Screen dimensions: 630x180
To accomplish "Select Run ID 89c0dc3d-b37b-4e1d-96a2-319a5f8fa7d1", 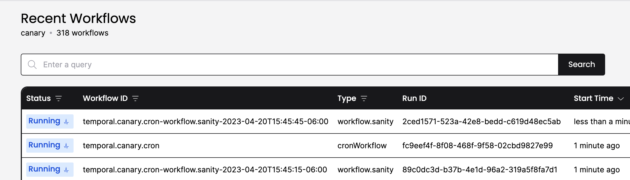I will tap(480, 170).
